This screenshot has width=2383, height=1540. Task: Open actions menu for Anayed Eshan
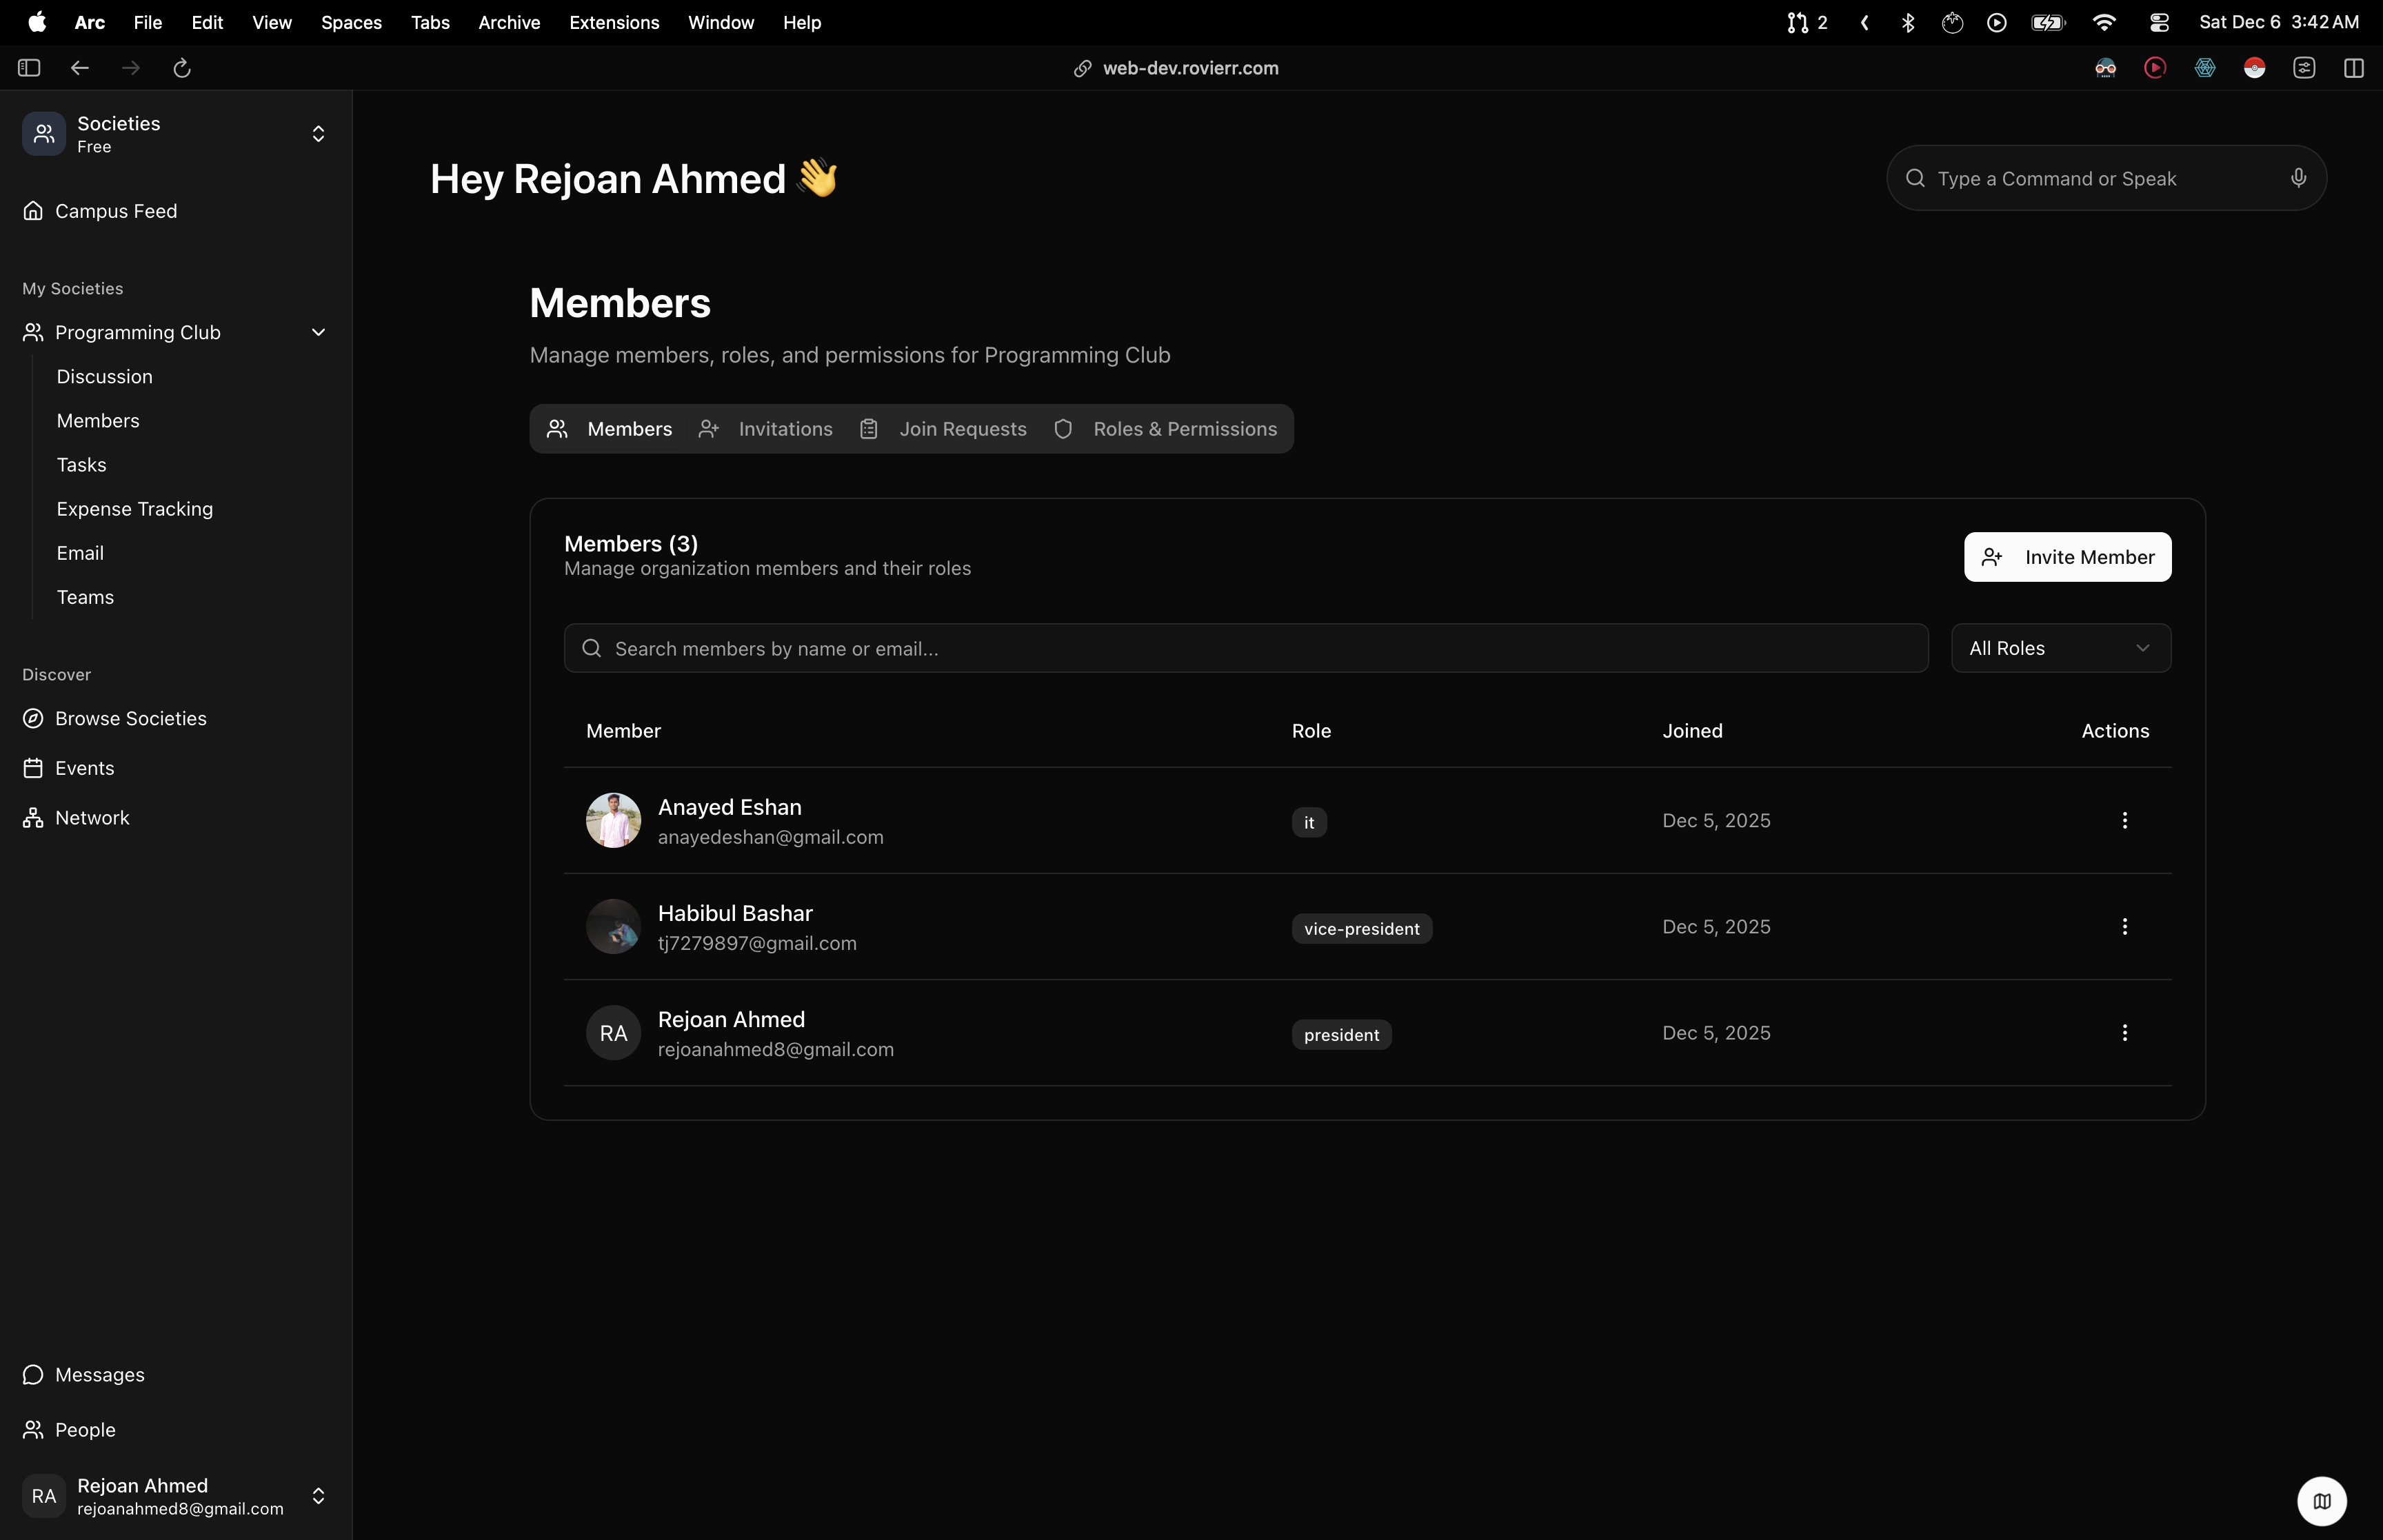[2124, 820]
